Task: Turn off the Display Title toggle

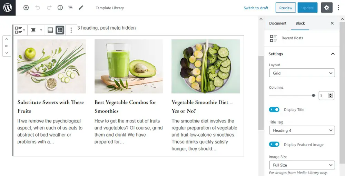Action: click(x=274, y=110)
